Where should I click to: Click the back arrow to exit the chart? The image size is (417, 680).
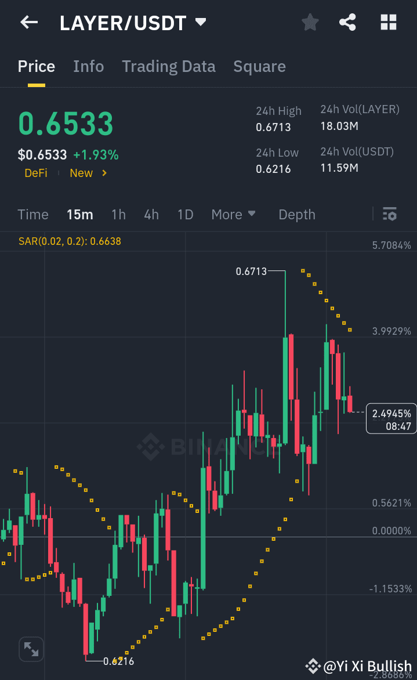point(28,22)
